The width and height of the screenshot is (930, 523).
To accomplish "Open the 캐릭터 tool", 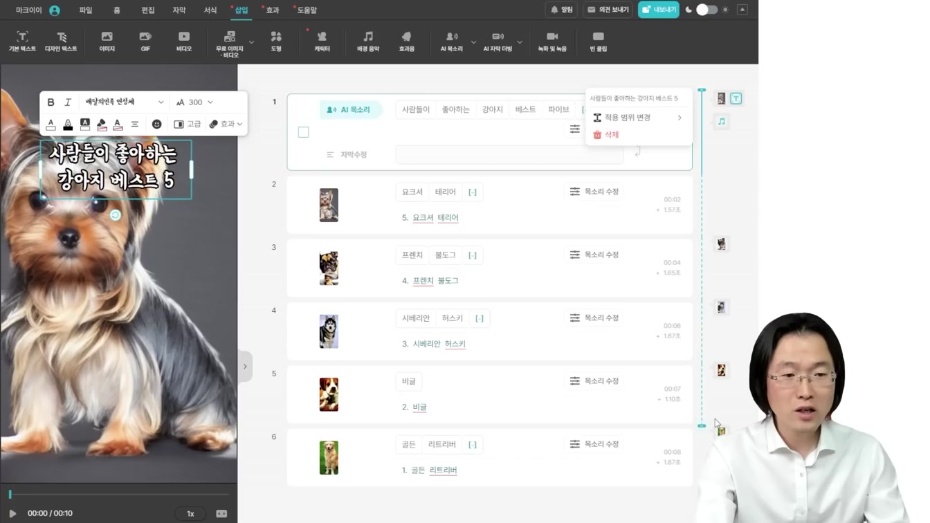I will (x=322, y=41).
